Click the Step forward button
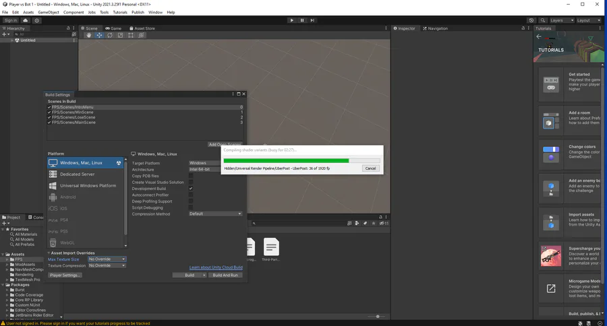Viewport: 607px width, 326px height. 312,20
